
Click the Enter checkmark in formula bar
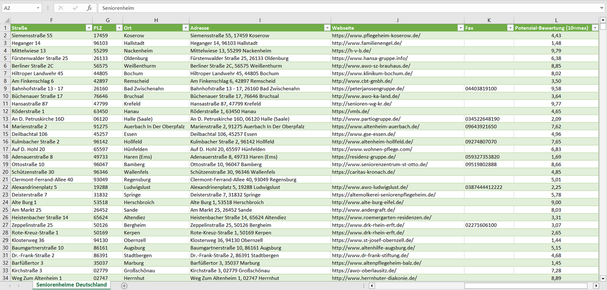pos(75,8)
